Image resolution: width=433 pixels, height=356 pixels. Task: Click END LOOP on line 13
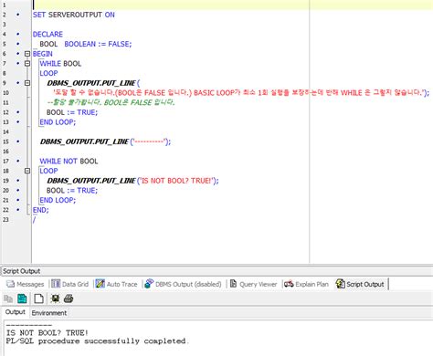pyautogui.click(x=58, y=122)
